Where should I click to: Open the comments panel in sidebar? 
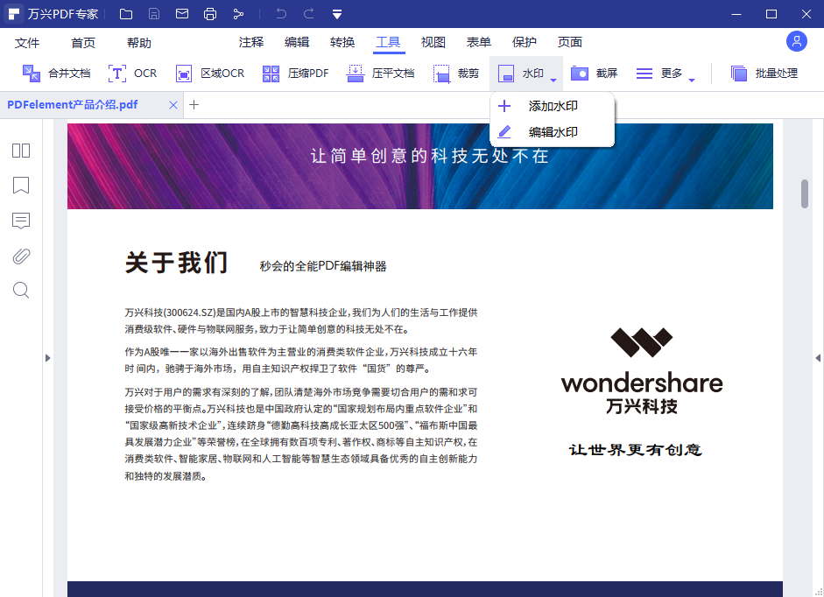pyautogui.click(x=20, y=221)
